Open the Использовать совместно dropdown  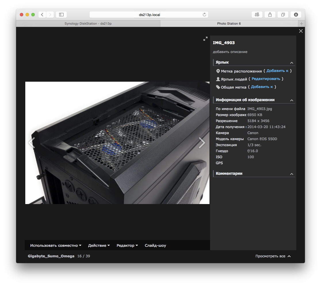pyautogui.click(x=56, y=245)
